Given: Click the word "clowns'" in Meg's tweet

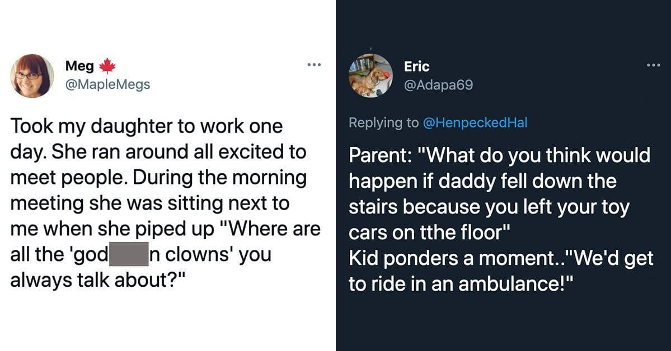Looking at the screenshot, I should (193, 255).
